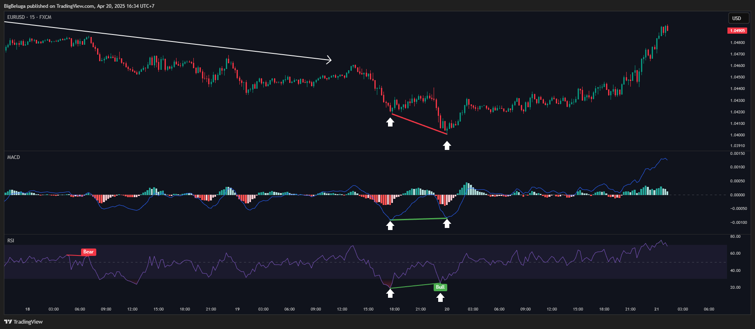Viewport: 755px width, 329px height.
Task: Click the MACD indicator label
Action: [x=14, y=157]
